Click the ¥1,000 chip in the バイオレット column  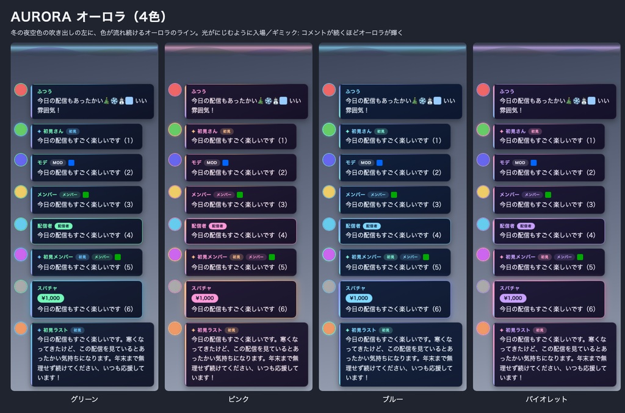(513, 298)
